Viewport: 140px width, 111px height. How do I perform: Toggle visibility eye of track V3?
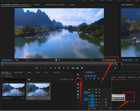(99, 89)
